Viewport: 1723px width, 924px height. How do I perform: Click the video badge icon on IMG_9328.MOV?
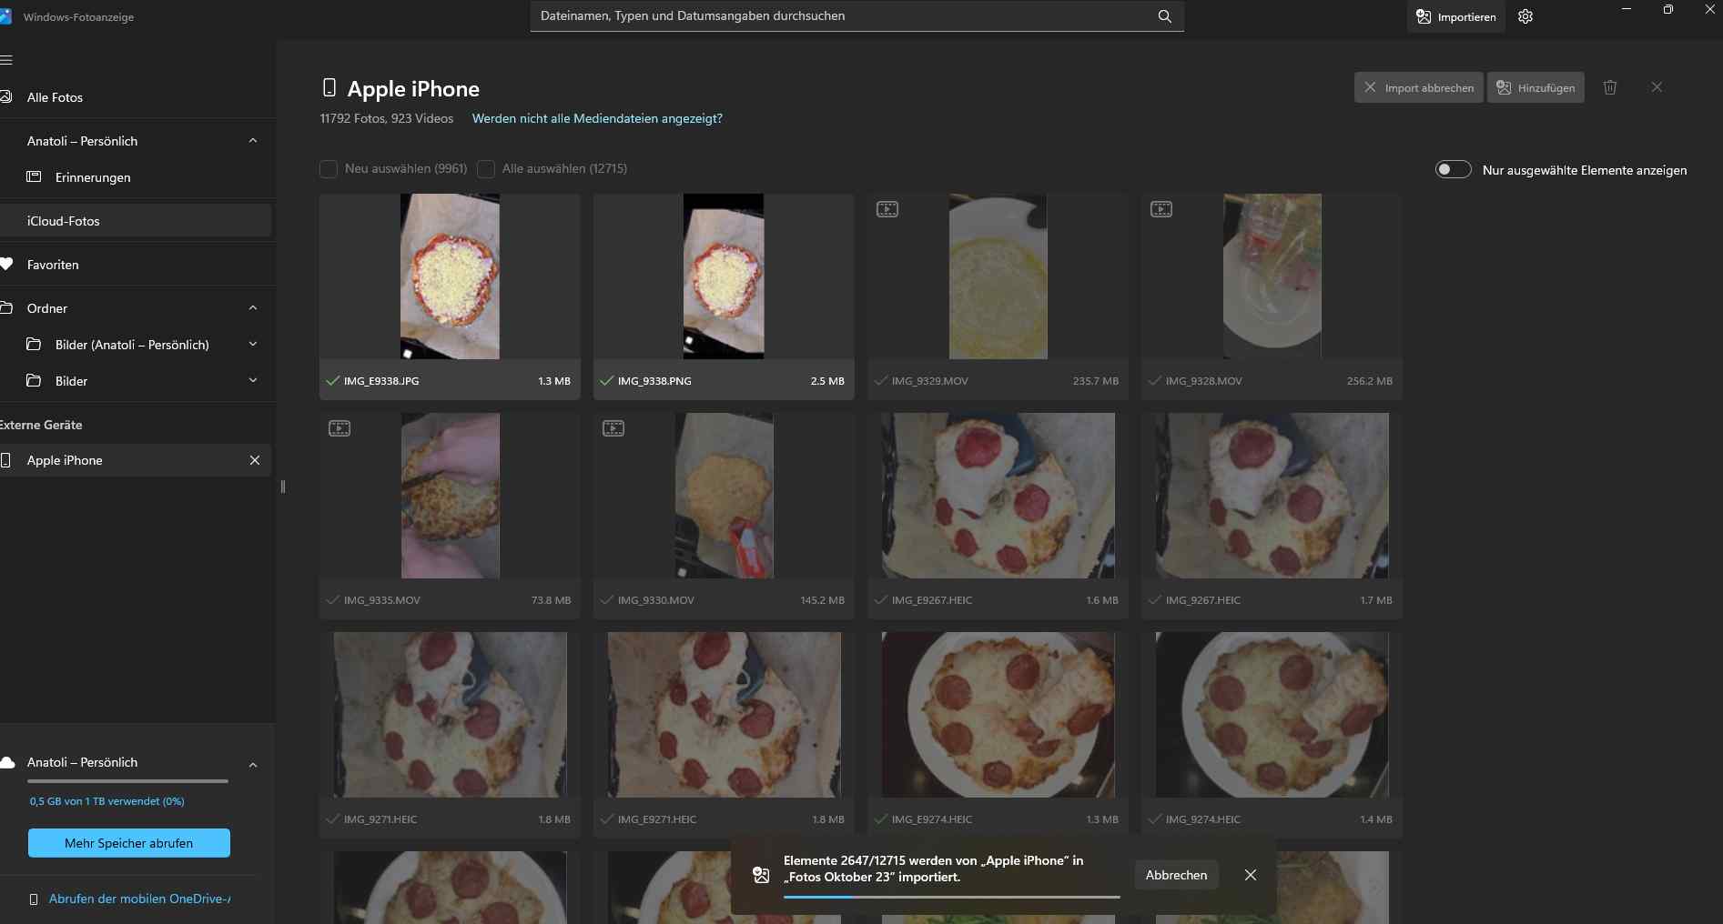[1161, 209]
